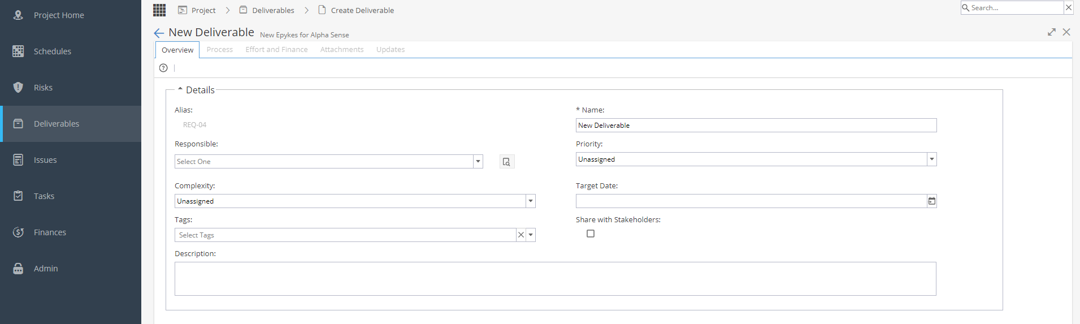Screen dimensions: 1080x324
Task: Switch to the Process tab
Action: (x=220, y=50)
